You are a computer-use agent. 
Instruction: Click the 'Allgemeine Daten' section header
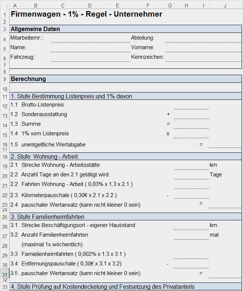coord(35,29)
